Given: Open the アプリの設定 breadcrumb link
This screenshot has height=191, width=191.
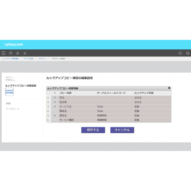Looking at the screenshot, I should point(28,59).
